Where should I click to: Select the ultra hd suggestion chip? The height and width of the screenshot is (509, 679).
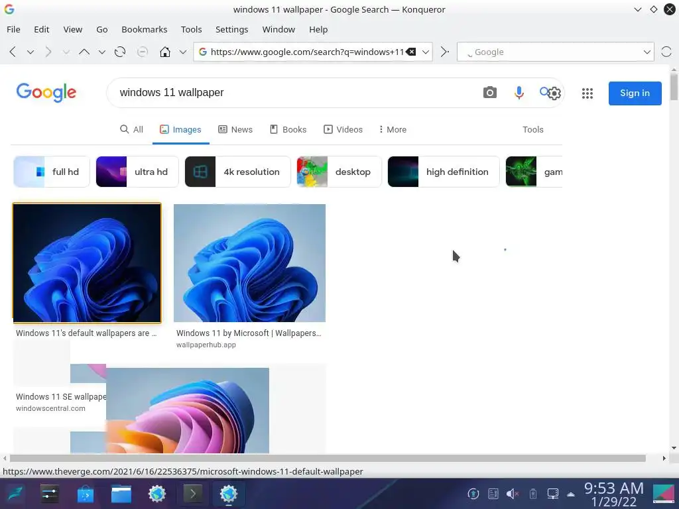pos(137,172)
